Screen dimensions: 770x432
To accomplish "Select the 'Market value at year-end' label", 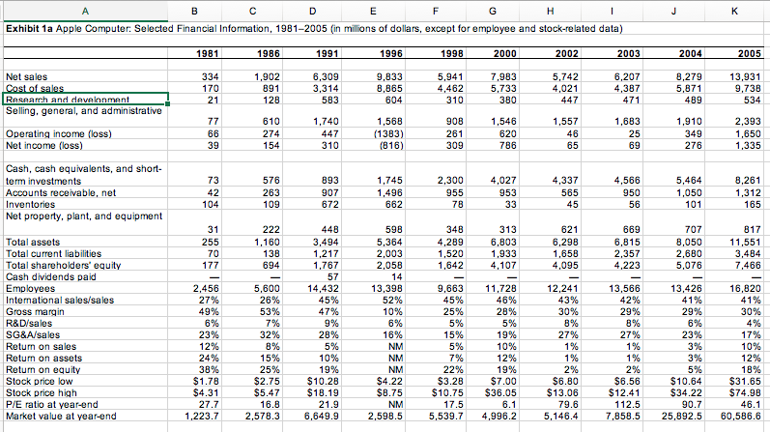I will coord(61,417).
